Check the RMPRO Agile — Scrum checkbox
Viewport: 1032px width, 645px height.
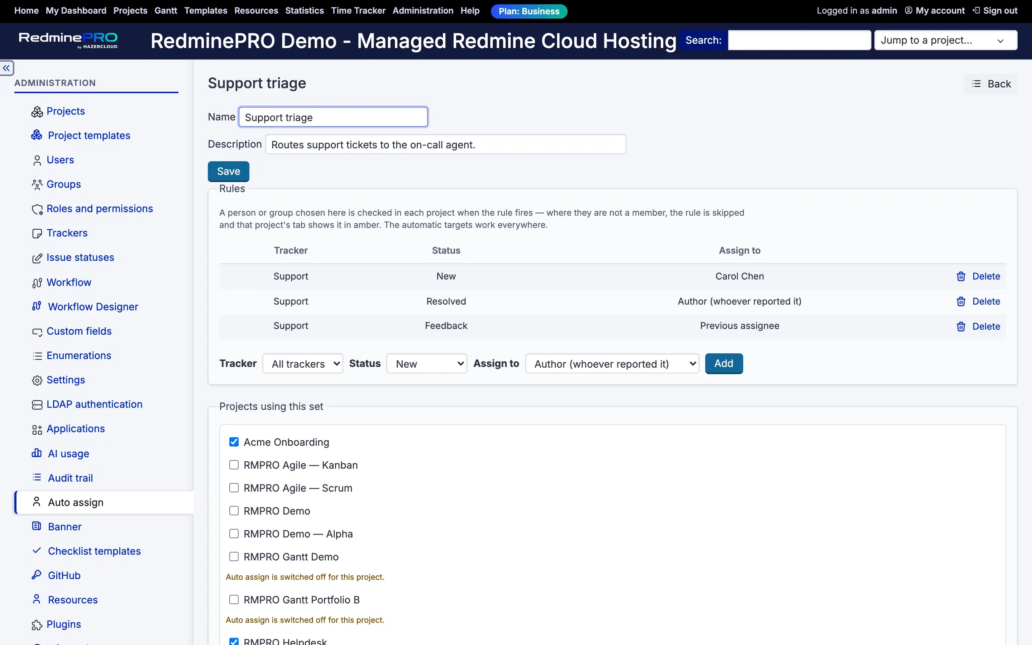[x=234, y=488]
